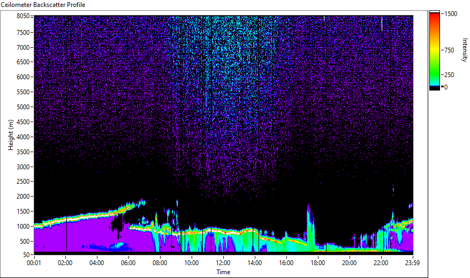Select the 1500 intensity scale value
This screenshot has height=278, width=470.
point(451,14)
